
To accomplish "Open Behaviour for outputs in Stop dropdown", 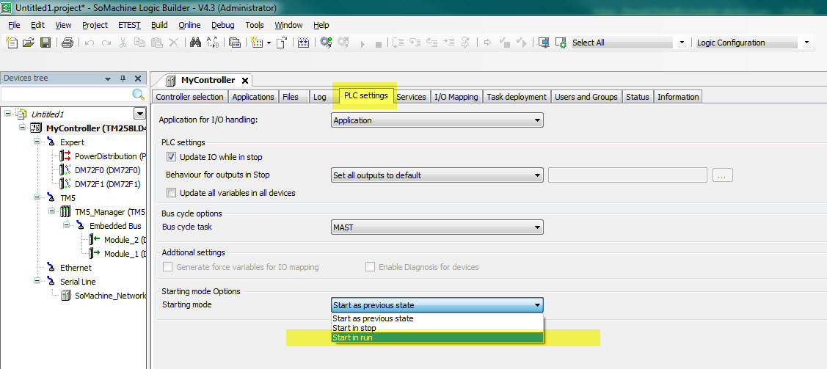I will point(437,175).
